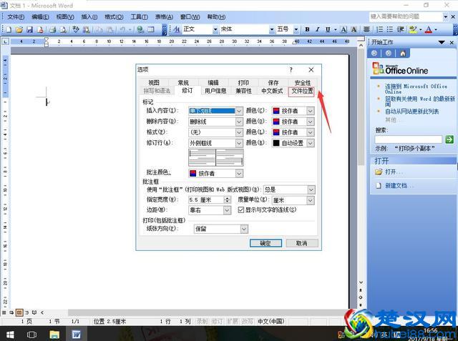Click the Insert Hyperlink globe icon
458x341 pixels.
[x=140, y=29]
